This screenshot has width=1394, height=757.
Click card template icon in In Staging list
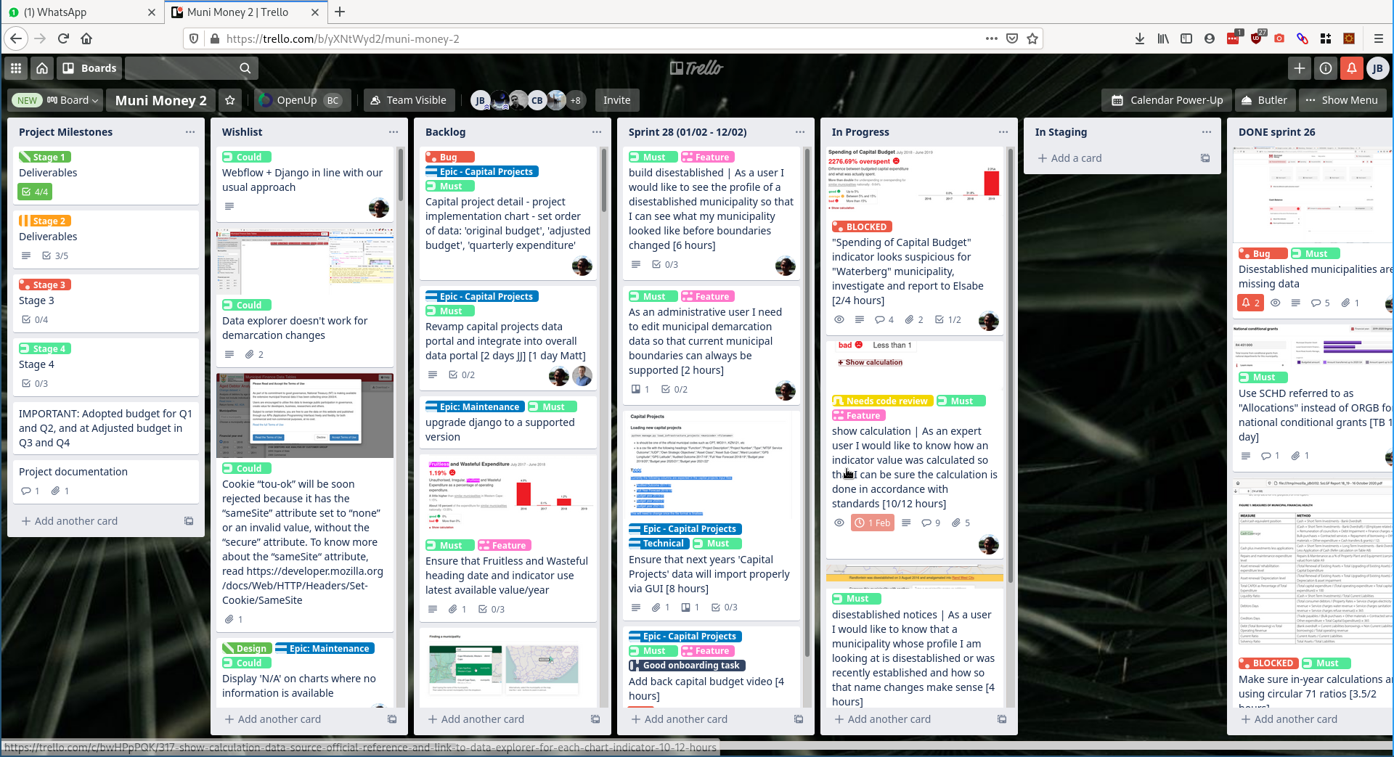[x=1205, y=158]
